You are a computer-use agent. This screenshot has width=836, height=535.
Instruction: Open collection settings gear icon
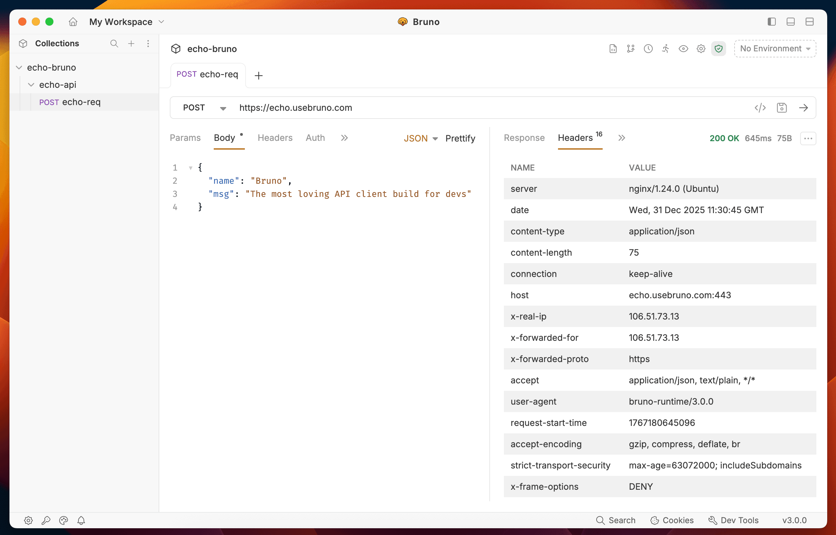coord(701,49)
